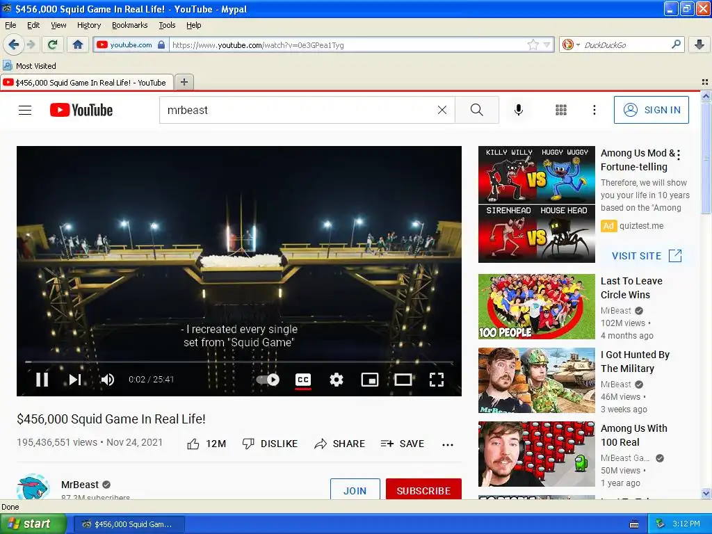Go back using the browser back arrow
Viewport: 712px width, 534px height.
click(x=13, y=44)
